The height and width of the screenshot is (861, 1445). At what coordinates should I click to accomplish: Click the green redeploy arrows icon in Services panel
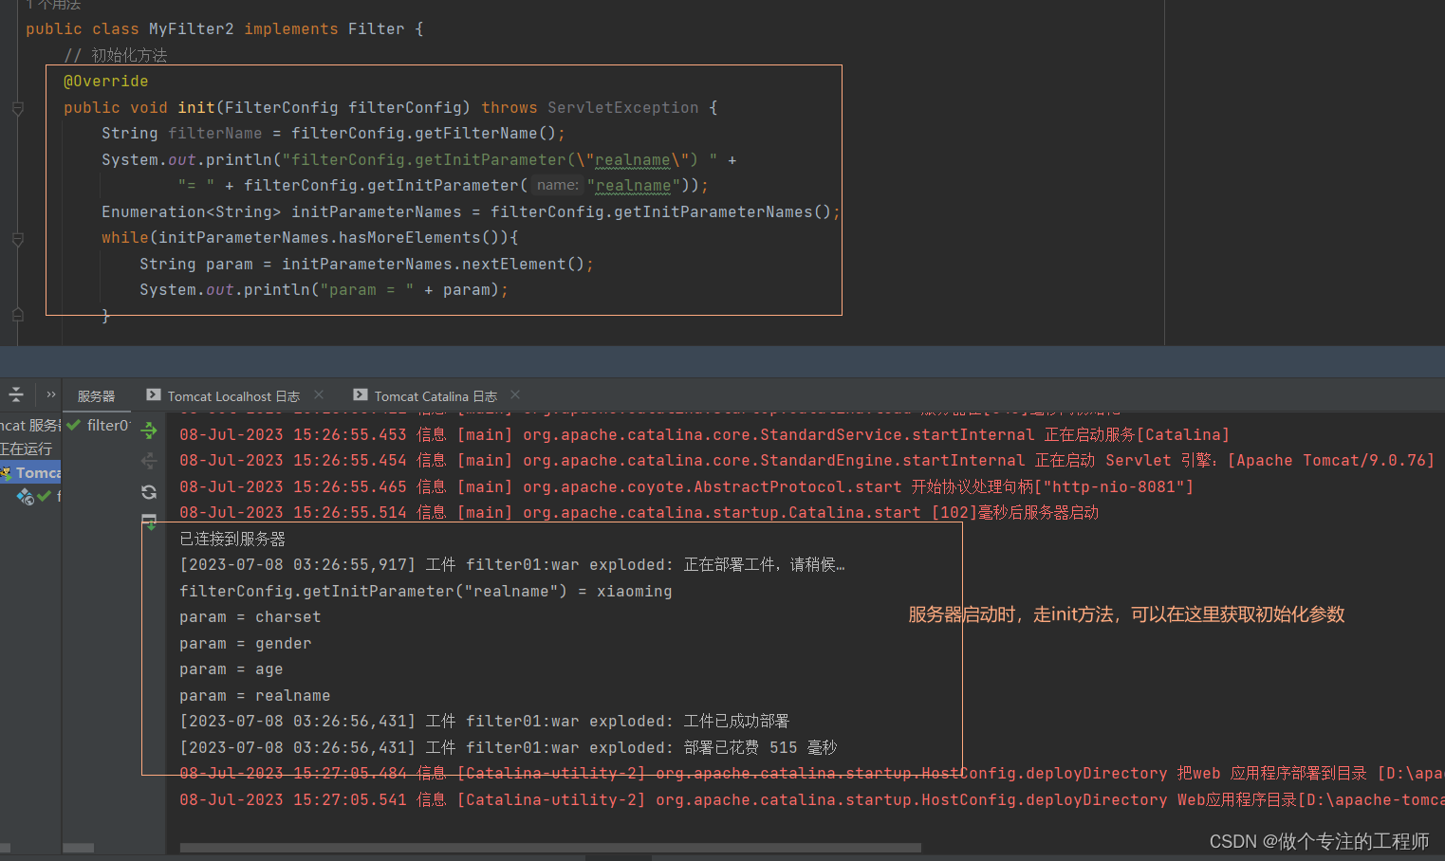[149, 430]
